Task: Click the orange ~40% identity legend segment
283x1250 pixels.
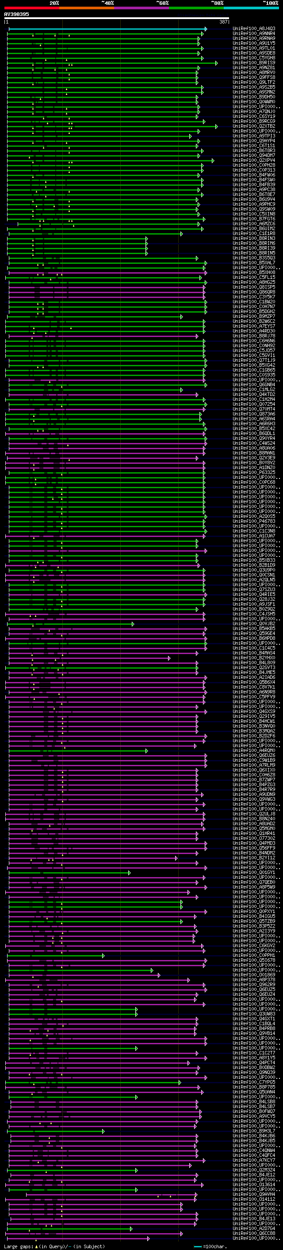Action: [87, 8]
